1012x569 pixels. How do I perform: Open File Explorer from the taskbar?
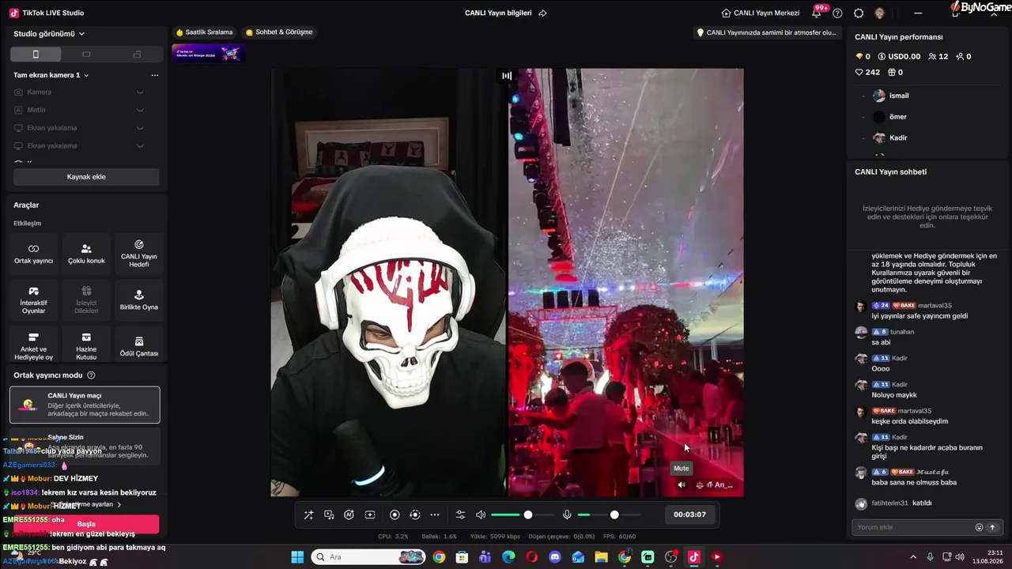(602, 557)
